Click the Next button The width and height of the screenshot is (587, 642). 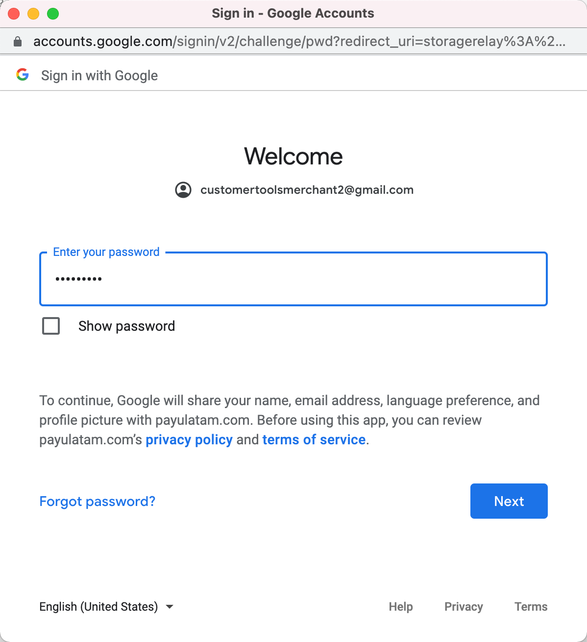(509, 501)
